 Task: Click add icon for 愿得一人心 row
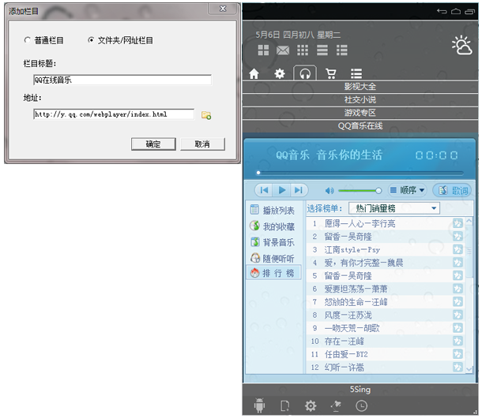458,223
